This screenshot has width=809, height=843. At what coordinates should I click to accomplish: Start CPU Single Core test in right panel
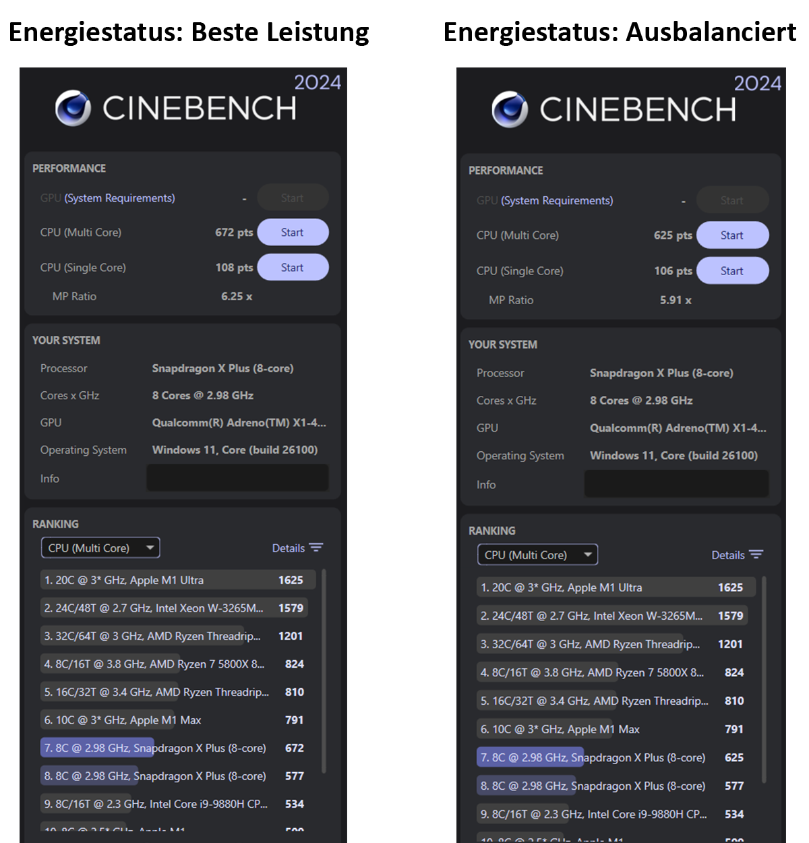(732, 270)
